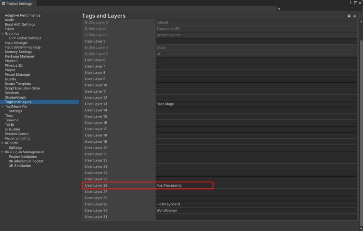Image resolution: width=363 pixels, height=231 pixels.
Task: Click the preset selector sliders icon
Action: pyautogui.click(x=354, y=16)
